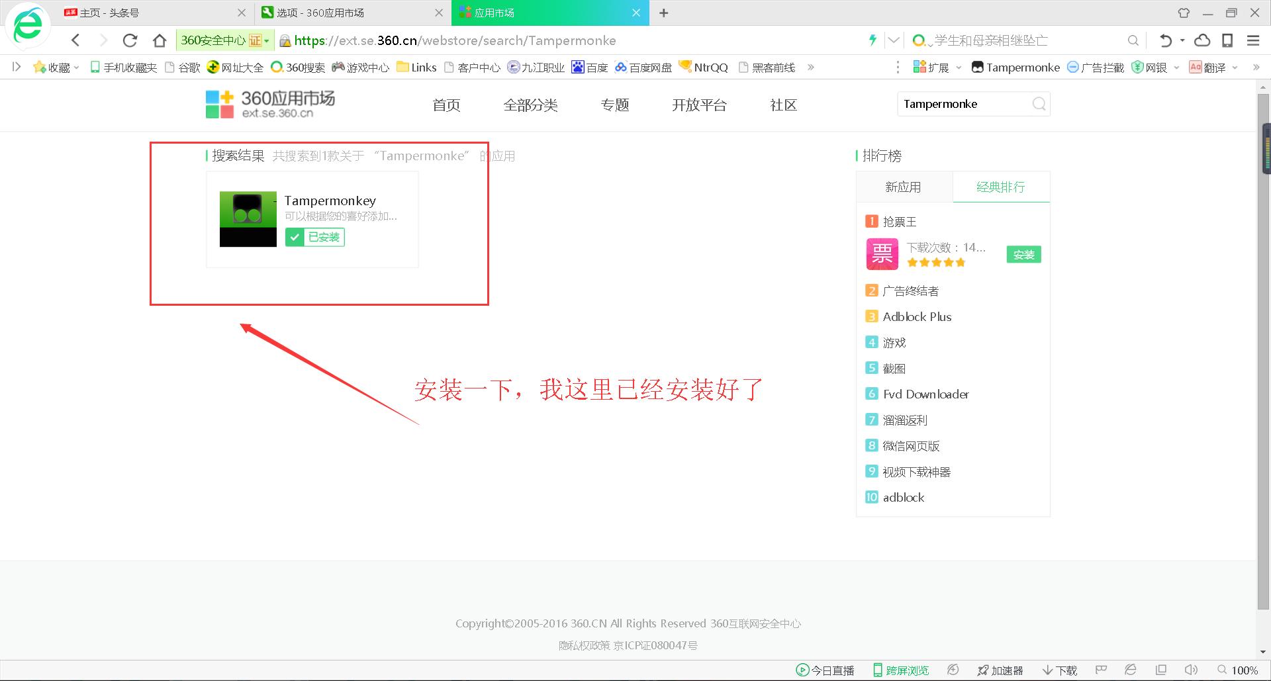The image size is (1271, 681).
Task: Expand the 网银 icon dropdown arrow
Action: click(1176, 67)
